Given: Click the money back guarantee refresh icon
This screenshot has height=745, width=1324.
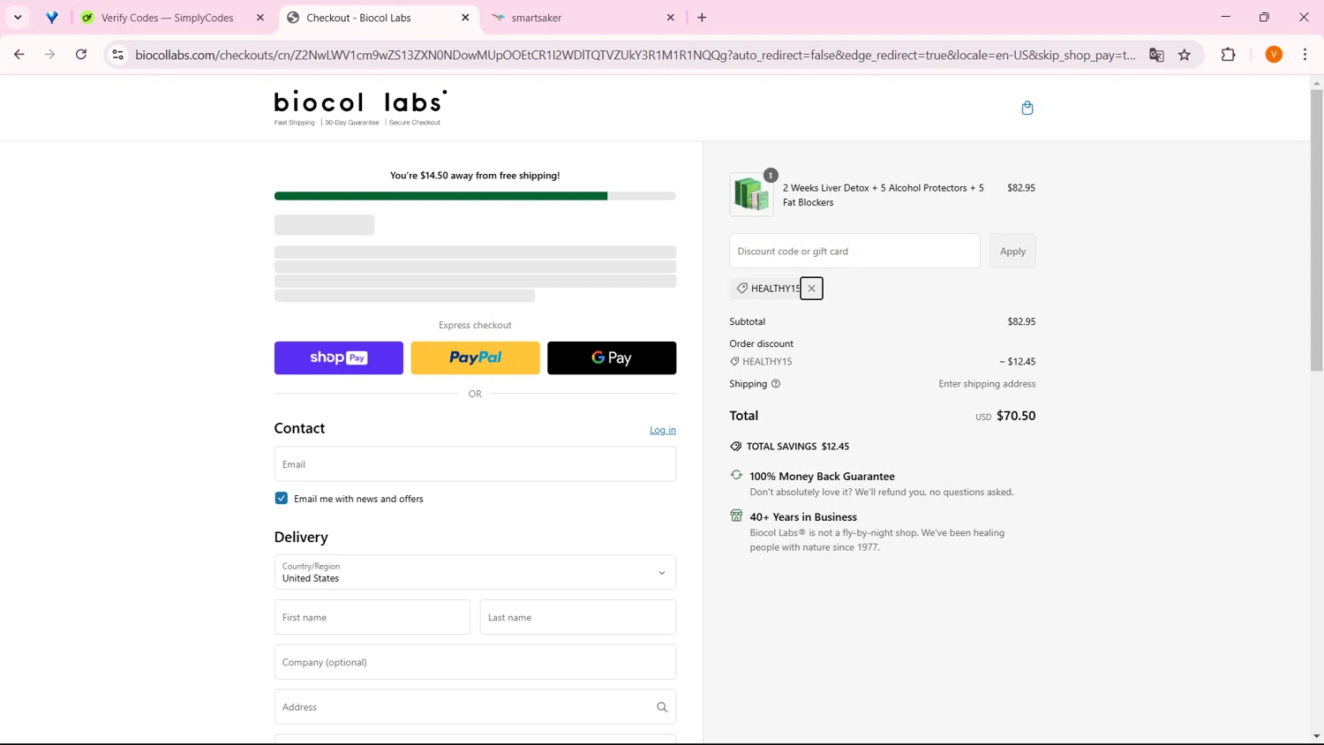Looking at the screenshot, I should [x=736, y=475].
